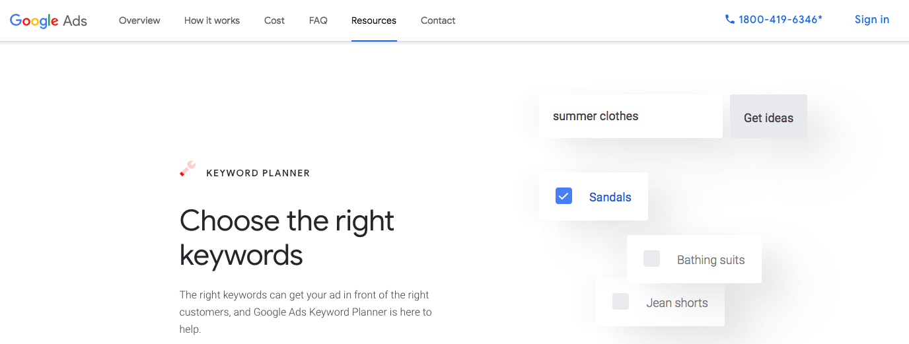Screen dimensions: 909x344
Task: Click the Google Ads logo
Action: [x=48, y=20]
